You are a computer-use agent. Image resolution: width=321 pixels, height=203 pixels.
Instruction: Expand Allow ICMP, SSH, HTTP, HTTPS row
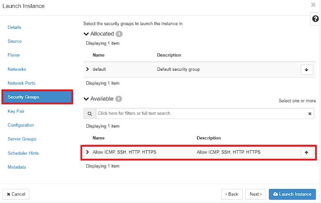pos(87,152)
